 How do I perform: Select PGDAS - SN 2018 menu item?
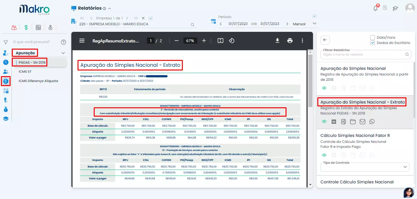[x=32, y=62]
